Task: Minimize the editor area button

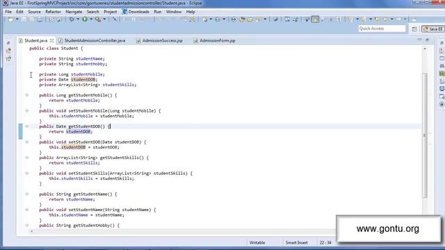Action: (419, 40)
